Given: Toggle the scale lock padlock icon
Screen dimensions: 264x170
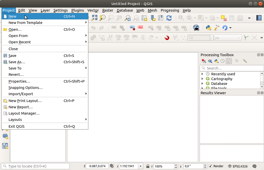Looking at the screenshot, I should (x=148, y=166).
